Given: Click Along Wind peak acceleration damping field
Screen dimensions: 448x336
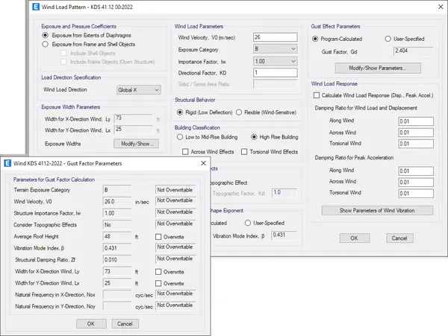Looking at the screenshot, I should pos(416,171).
